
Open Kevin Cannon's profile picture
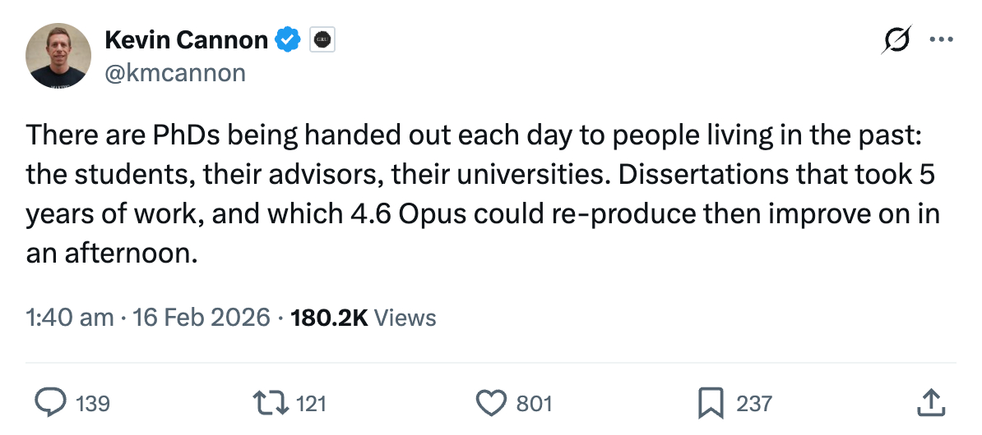coord(58,55)
